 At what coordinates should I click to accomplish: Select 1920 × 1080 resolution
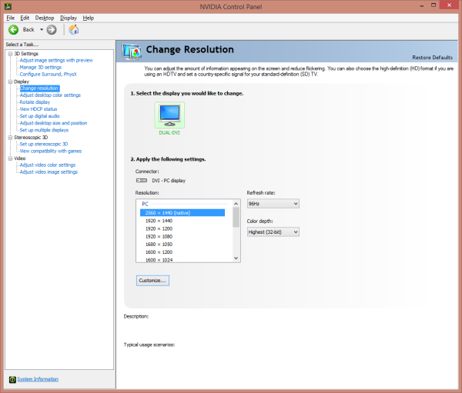tap(159, 237)
